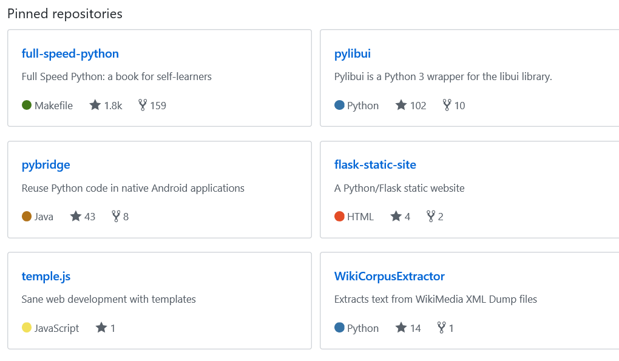This screenshot has height=361, width=619.
Task: Open the full-speed-python repository link
Action: (x=70, y=53)
